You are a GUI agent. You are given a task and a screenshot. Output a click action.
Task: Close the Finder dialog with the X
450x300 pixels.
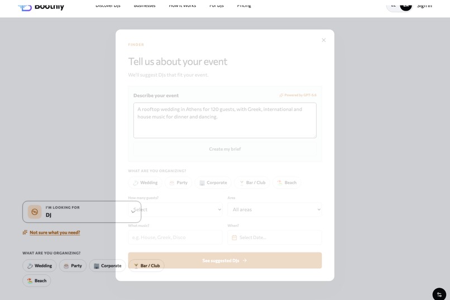pyautogui.click(x=323, y=40)
